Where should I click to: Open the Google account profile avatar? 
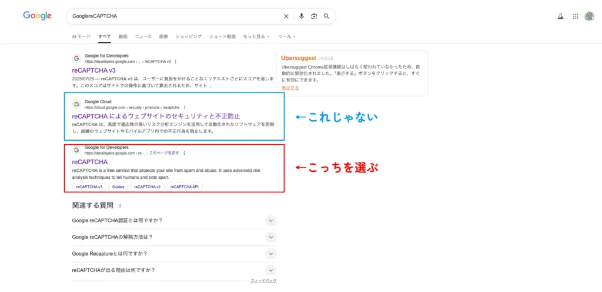click(589, 16)
